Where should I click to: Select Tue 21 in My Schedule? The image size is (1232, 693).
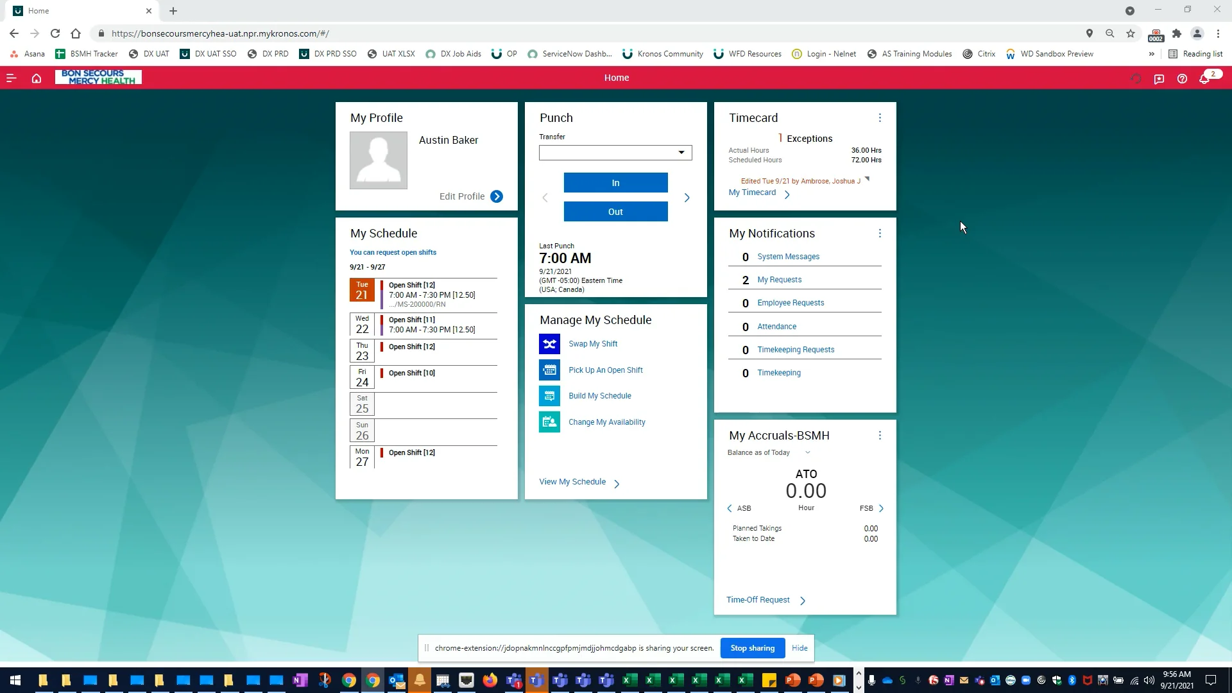pos(362,290)
